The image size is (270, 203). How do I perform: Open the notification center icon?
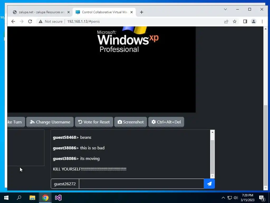coord(262,198)
